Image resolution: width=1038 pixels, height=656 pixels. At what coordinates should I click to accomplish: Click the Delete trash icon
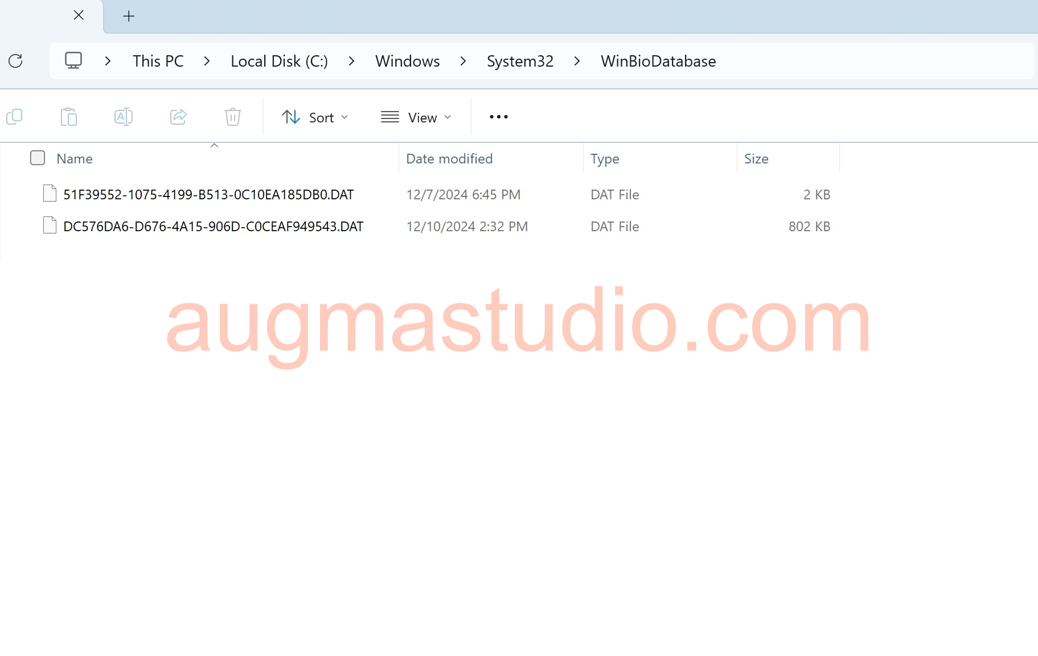point(232,116)
